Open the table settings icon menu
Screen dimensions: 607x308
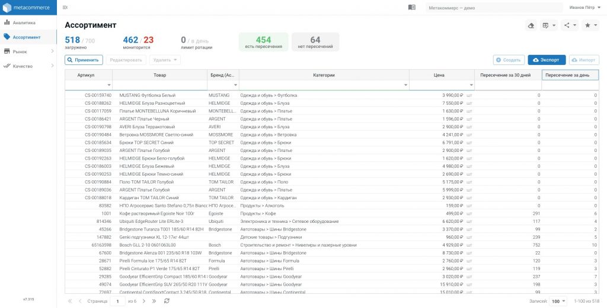click(549, 25)
